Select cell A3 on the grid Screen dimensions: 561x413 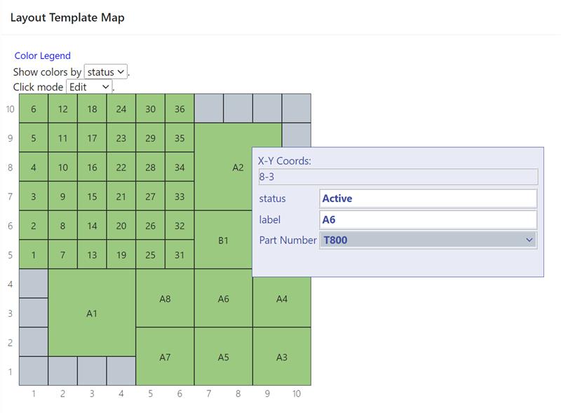pos(283,356)
